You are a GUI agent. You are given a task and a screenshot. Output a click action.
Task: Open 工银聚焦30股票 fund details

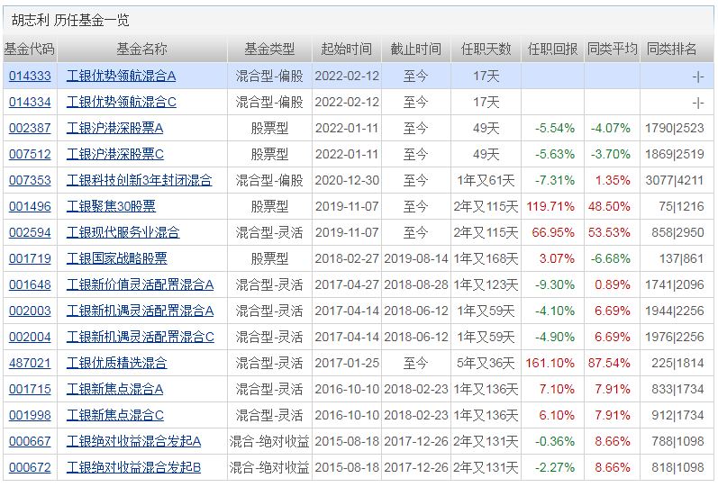click(x=111, y=207)
